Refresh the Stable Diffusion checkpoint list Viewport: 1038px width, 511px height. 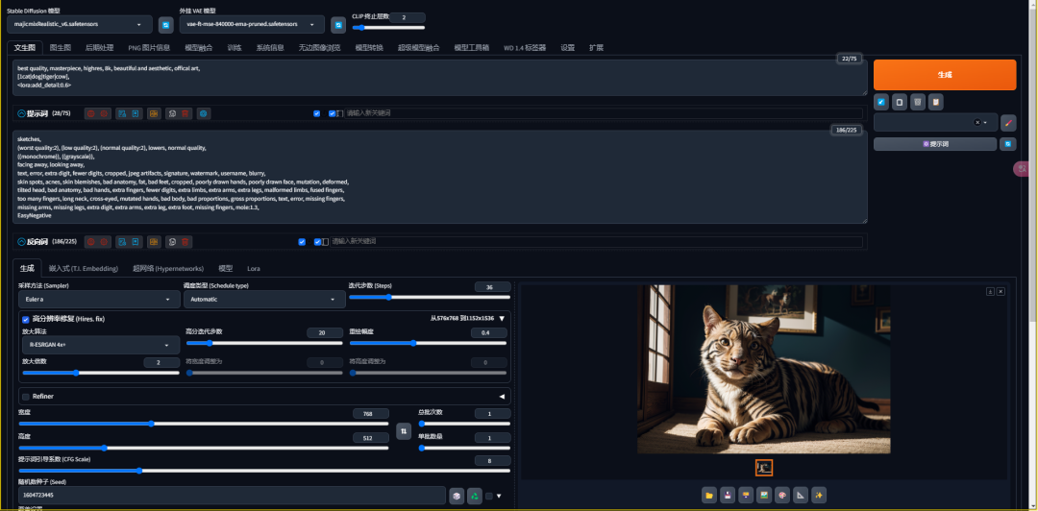coord(165,25)
